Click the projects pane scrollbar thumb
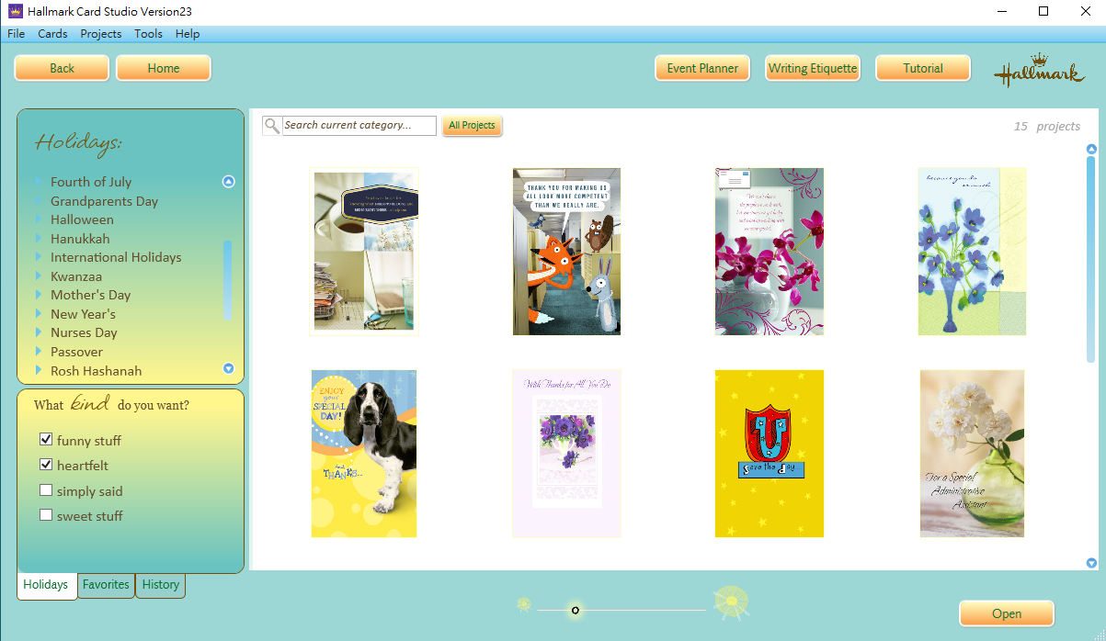 click(1091, 260)
